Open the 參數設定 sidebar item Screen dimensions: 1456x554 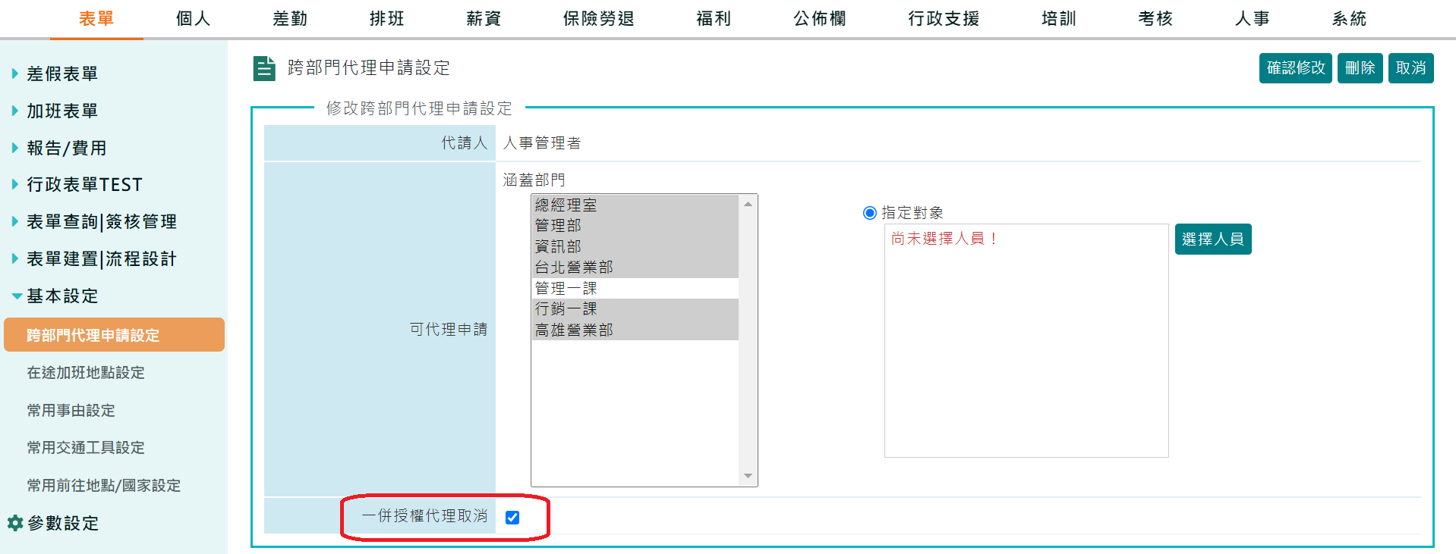click(63, 523)
